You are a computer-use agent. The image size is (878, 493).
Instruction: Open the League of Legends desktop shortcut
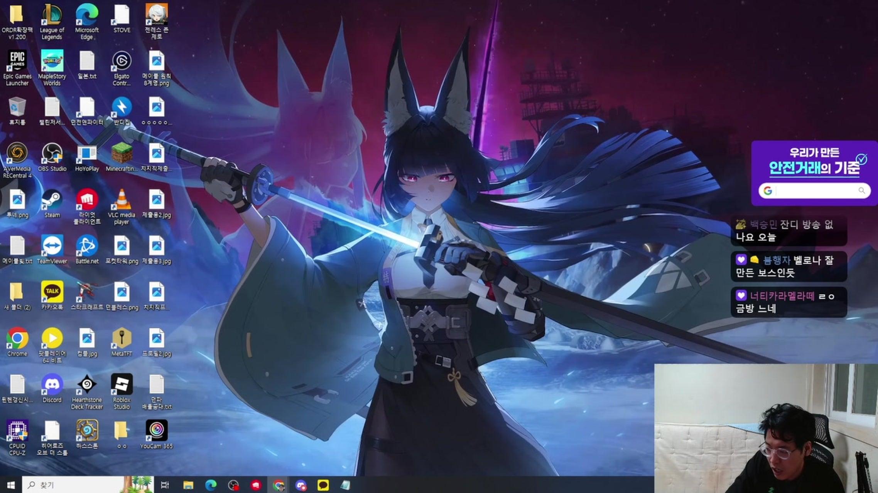pos(52,22)
